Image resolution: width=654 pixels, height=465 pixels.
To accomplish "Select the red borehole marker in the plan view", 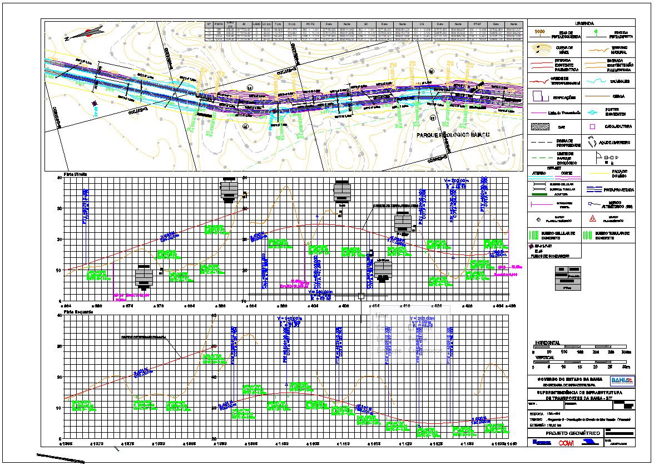I will coord(95,104).
